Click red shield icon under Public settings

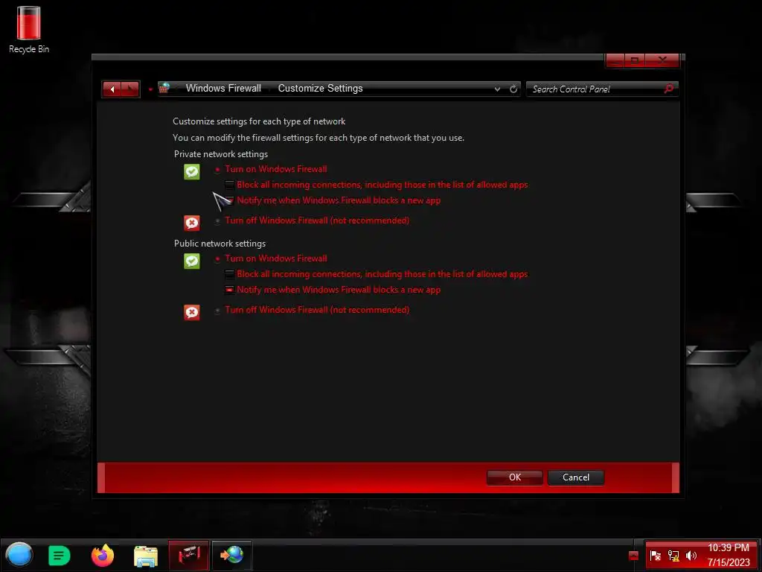point(191,312)
